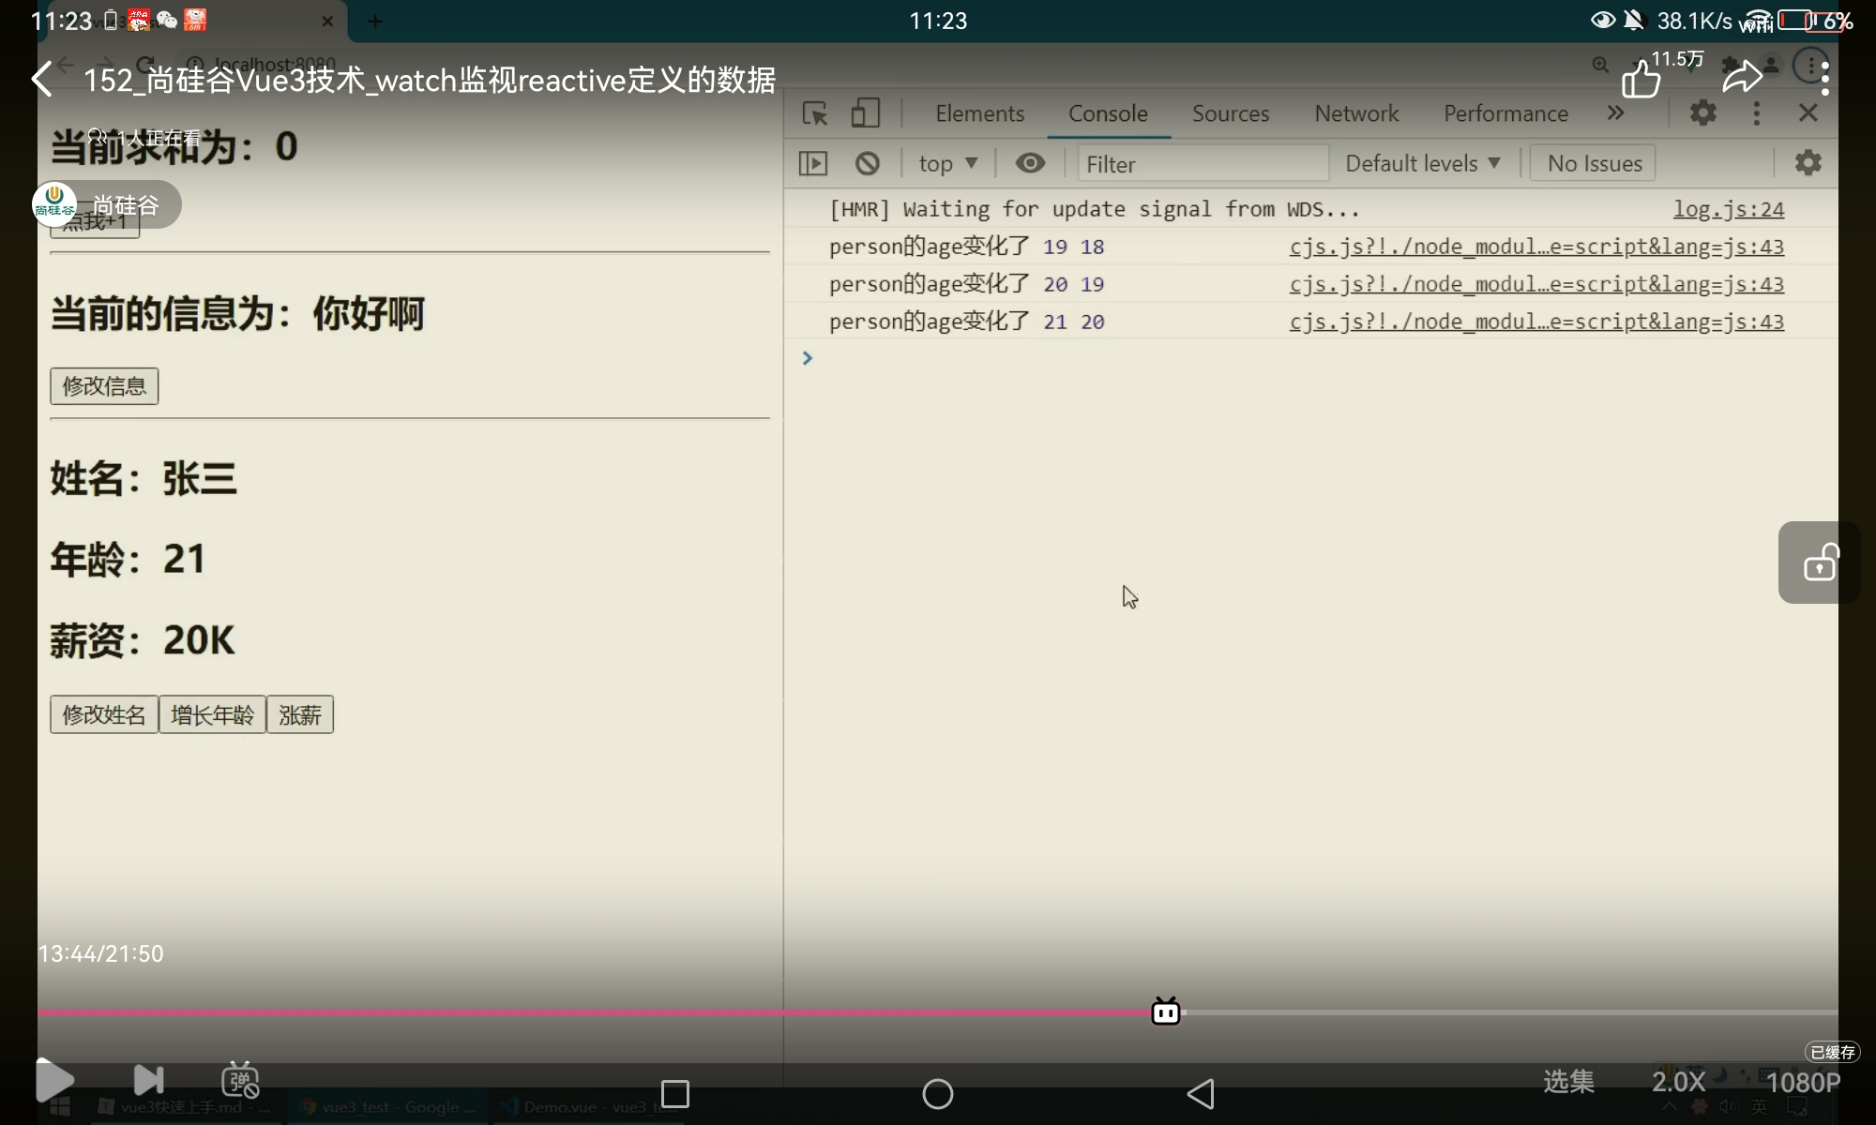This screenshot has height=1125, width=1876.
Task: Open the Sources tab
Action: 1230,113
